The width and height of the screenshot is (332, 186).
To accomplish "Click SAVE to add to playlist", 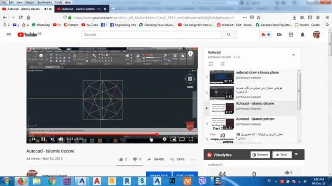I will (177, 159).
